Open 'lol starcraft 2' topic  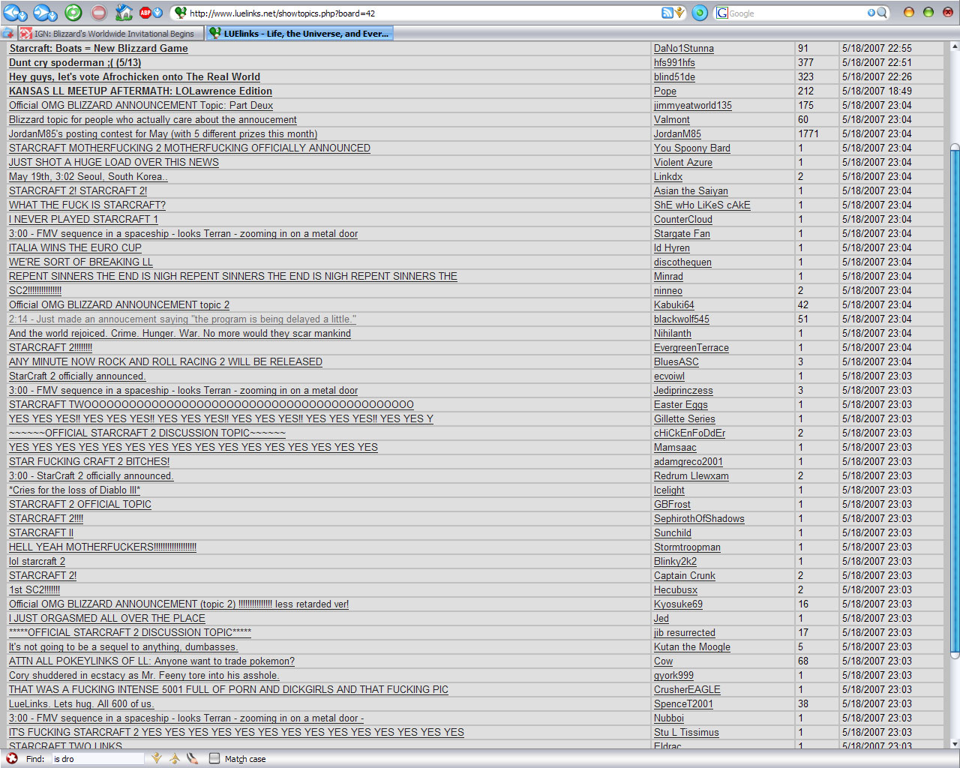point(37,561)
